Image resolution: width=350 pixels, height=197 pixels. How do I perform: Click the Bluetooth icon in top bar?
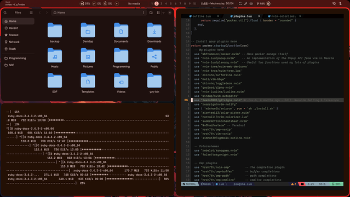(340, 4)
